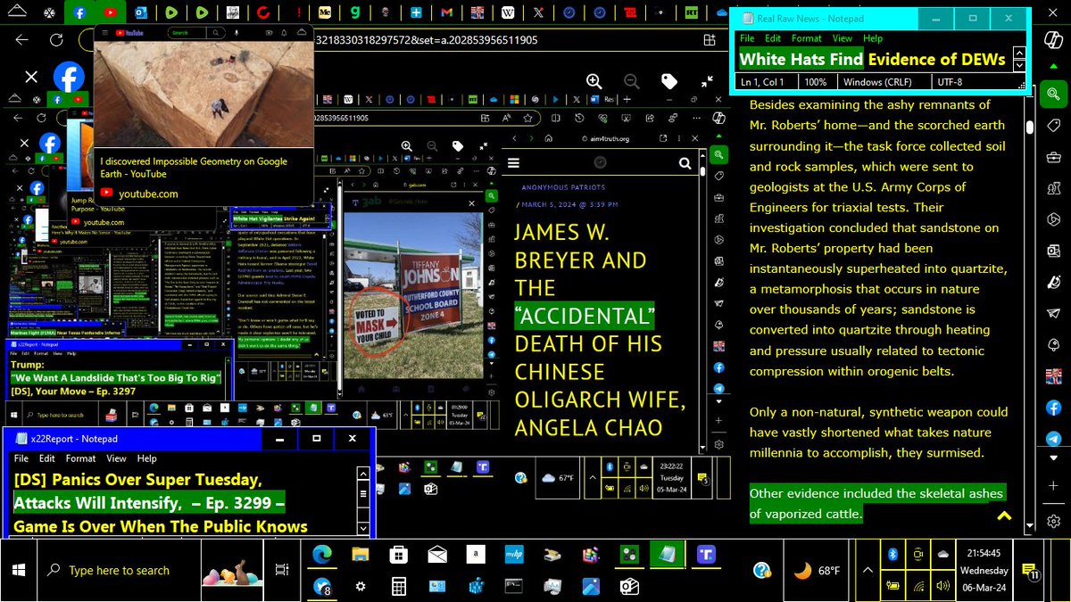The width and height of the screenshot is (1071, 602).
Task: Close the Facebook photo viewer X
Action: tap(31, 78)
